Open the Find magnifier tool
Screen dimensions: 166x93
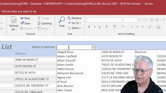pos(62,22)
